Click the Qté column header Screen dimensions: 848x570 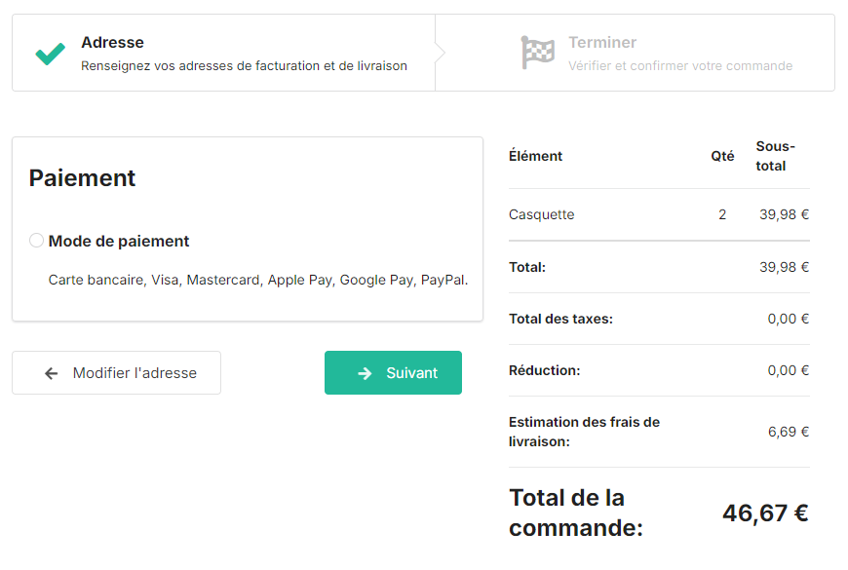(722, 156)
